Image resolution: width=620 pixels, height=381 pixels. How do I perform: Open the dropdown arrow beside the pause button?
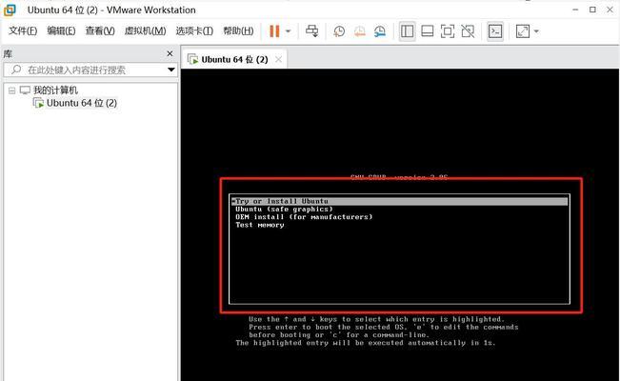[x=289, y=31]
